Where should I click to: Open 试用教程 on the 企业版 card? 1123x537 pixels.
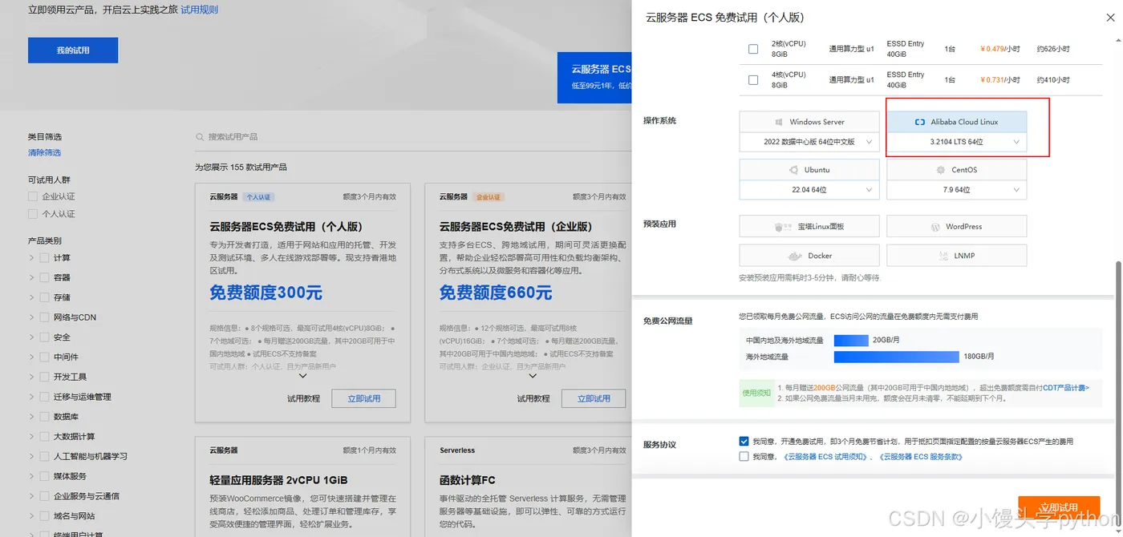(533, 398)
